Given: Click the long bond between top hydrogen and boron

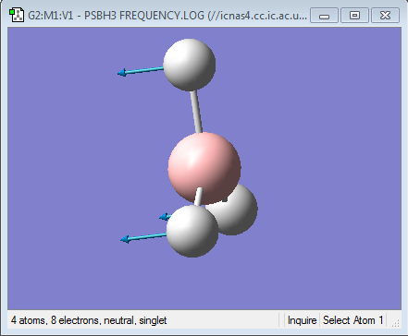Looking at the screenshot, I should pyautogui.click(x=196, y=112).
